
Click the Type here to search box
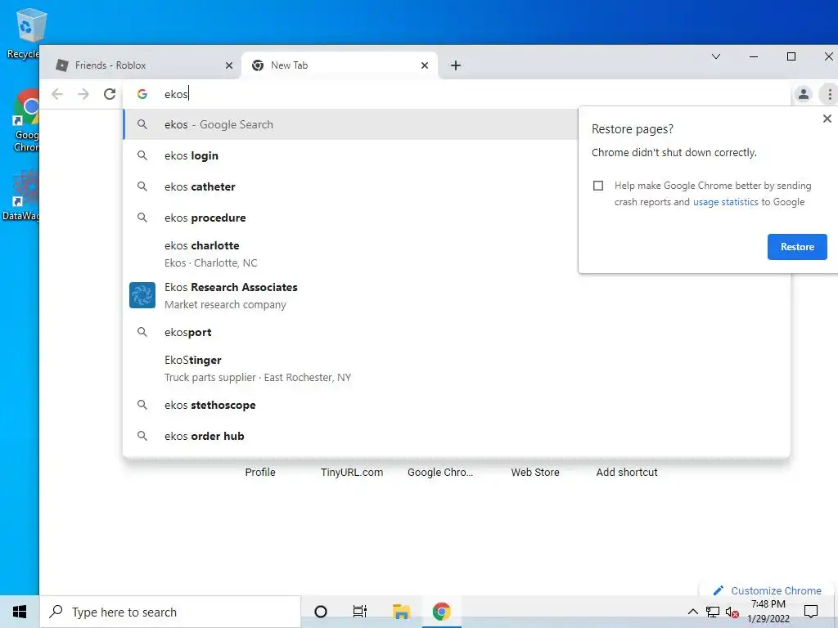click(170, 612)
